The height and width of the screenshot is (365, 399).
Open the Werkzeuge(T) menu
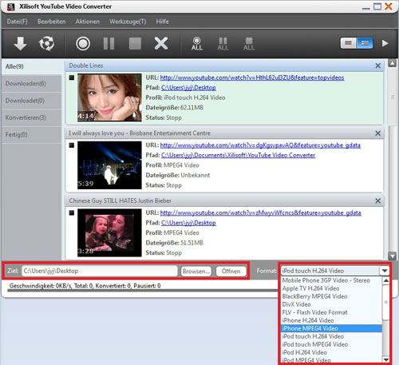pos(128,22)
